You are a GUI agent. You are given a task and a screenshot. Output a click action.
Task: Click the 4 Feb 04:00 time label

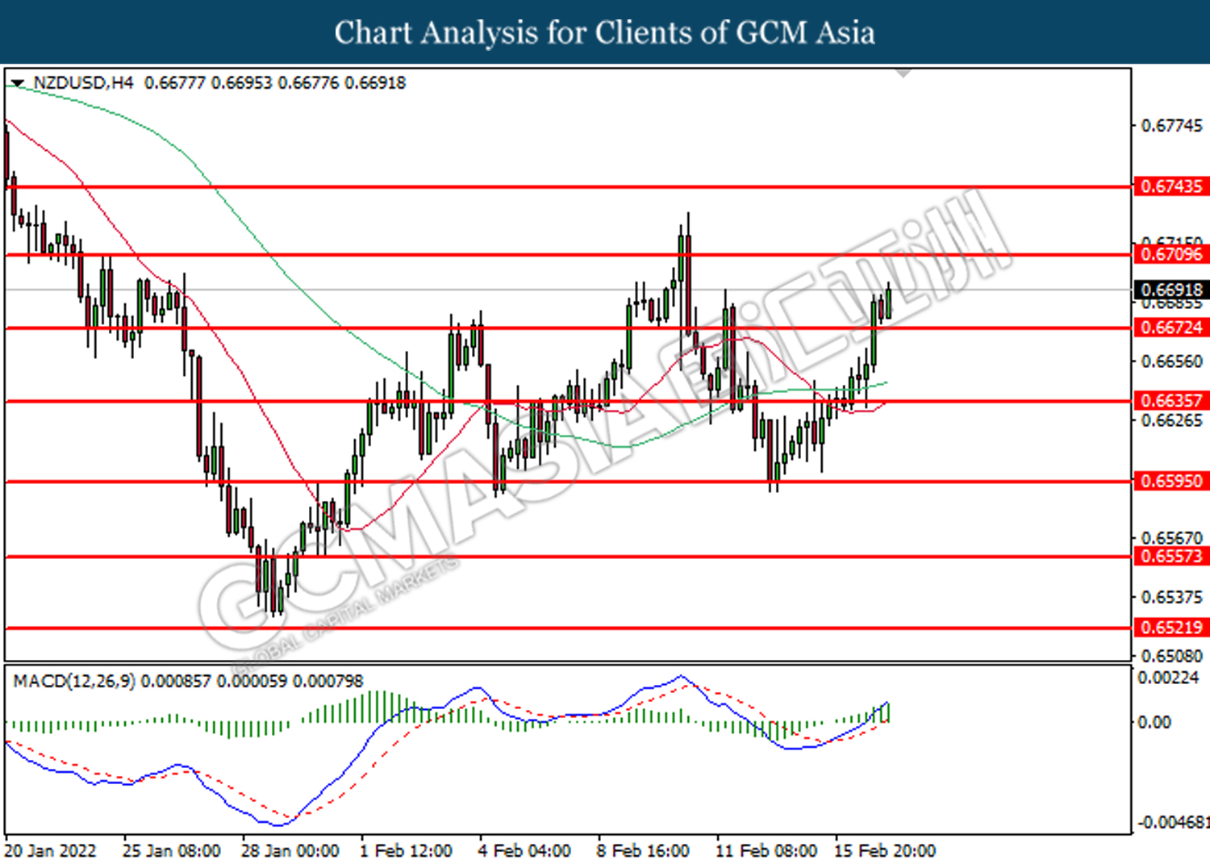coord(524,851)
